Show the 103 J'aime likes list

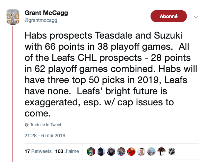click(67, 151)
